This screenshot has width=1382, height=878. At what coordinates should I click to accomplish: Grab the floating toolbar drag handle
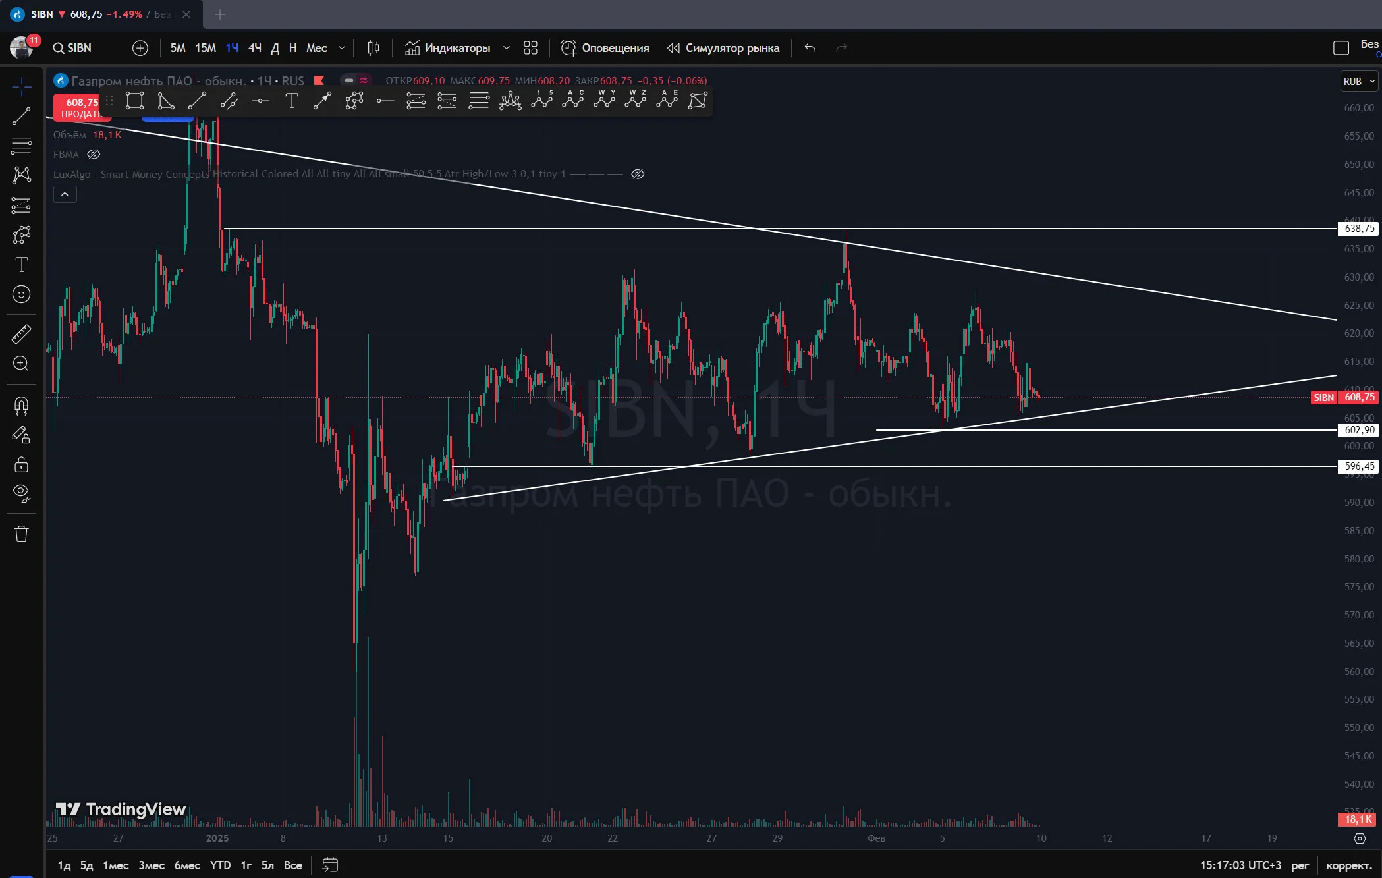[x=109, y=101]
